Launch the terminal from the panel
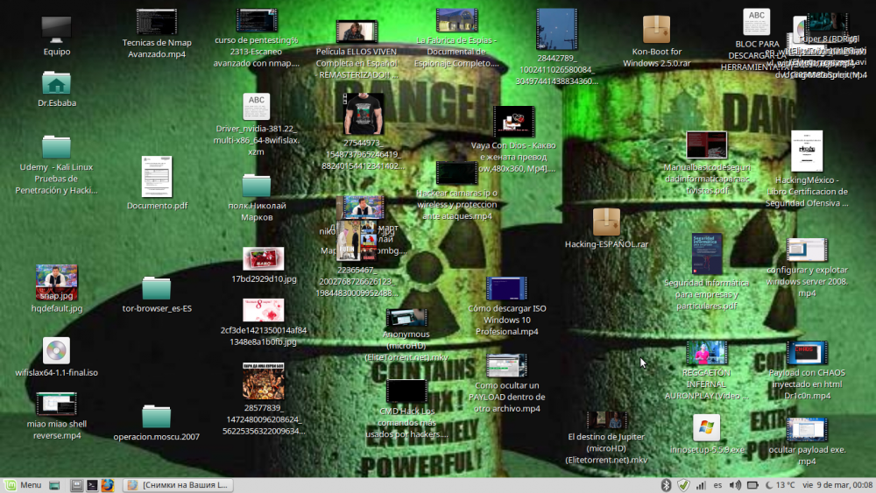The width and height of the screenshot is (876, 493). pyautogui.click(x=92, y=485)
